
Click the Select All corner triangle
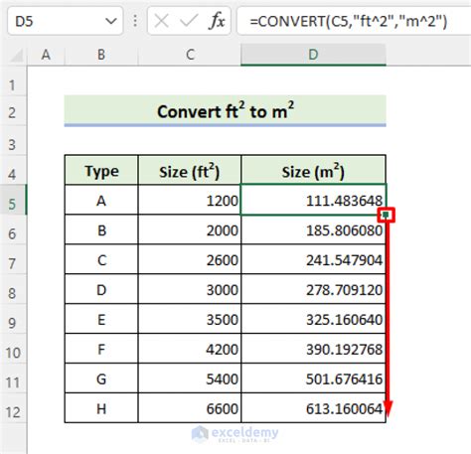pyautogui.click(x=17, y=56)
